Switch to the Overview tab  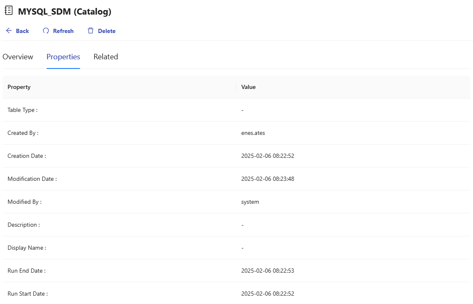click(18, 57)
